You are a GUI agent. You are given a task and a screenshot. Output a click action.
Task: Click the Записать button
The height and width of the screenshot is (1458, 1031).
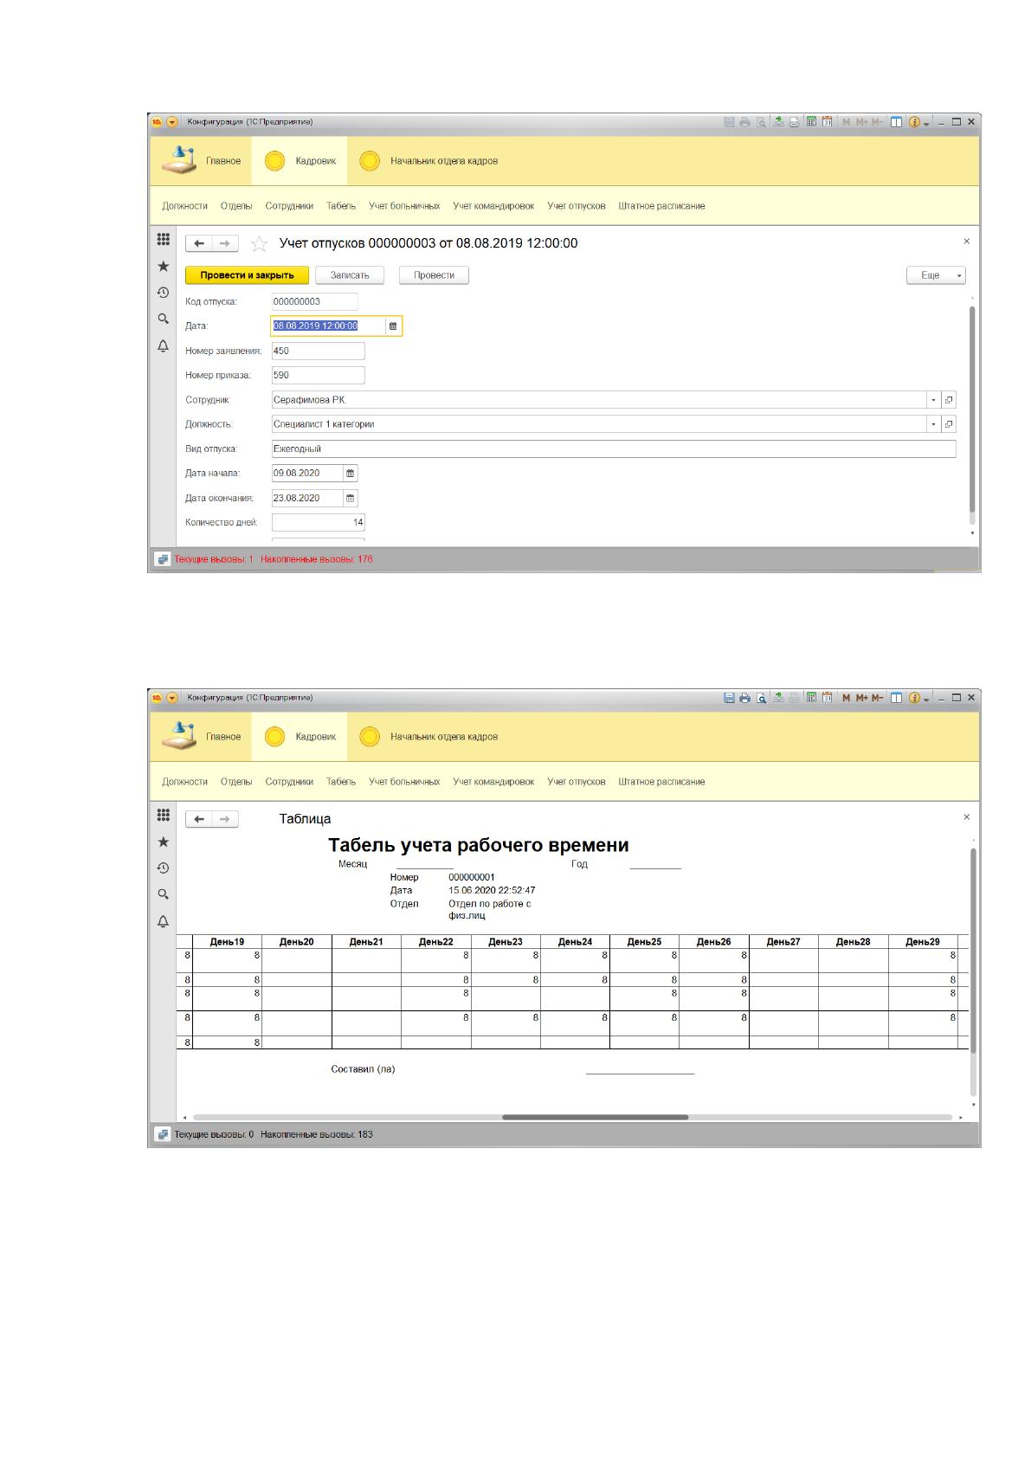[x=350, y=275]
